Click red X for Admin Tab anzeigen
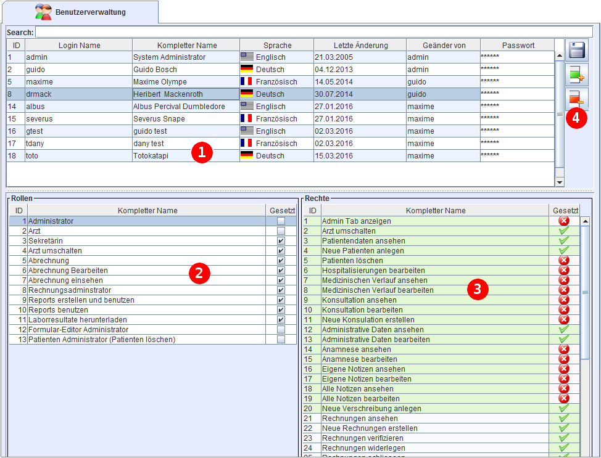The height and width of the screenshot is (458, 601). 563,221
